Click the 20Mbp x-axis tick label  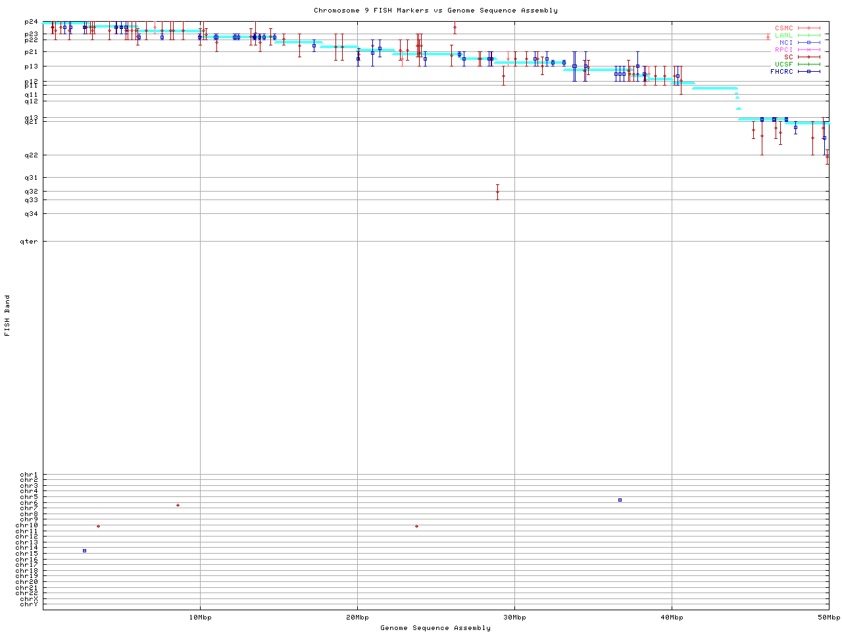pos(357,618)
